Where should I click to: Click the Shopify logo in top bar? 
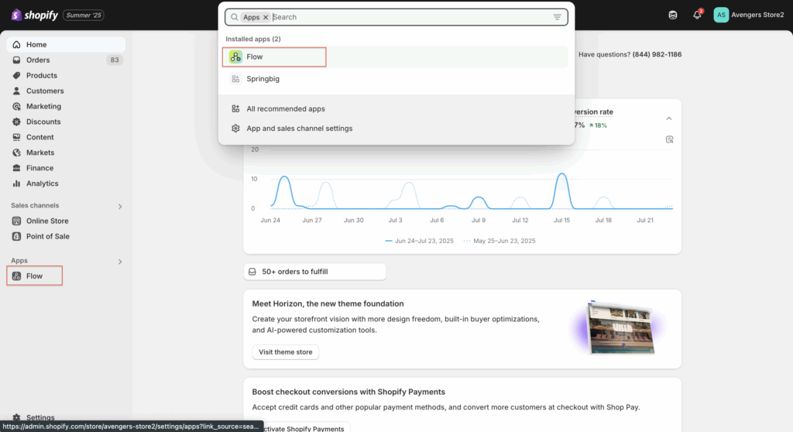click(34, 15)
